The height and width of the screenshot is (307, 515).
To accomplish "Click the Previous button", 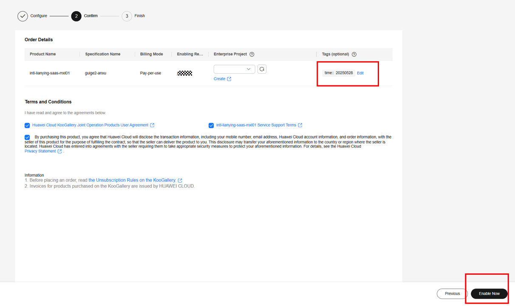I will coord(452,293).
